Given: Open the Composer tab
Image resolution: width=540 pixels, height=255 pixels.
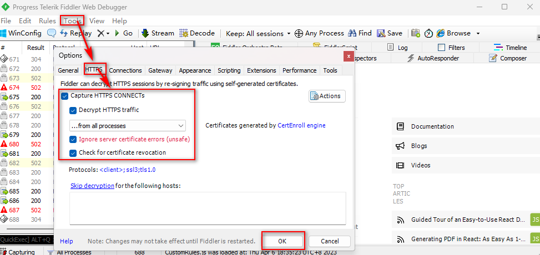Looking at the screenshot, I should (508, 58).
